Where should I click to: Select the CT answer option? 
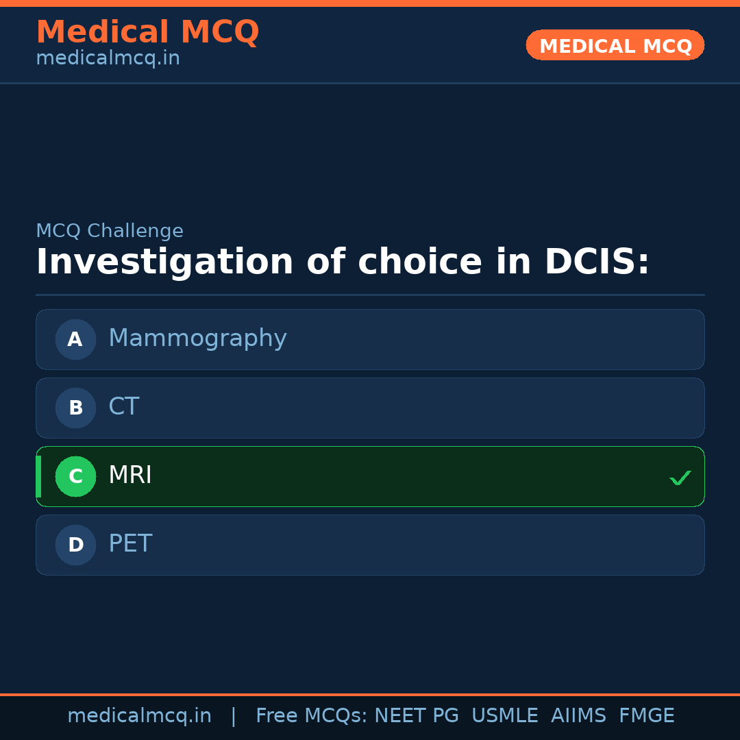(370, 408)
